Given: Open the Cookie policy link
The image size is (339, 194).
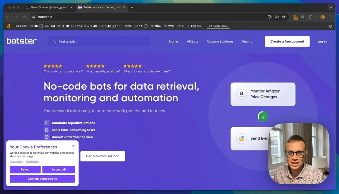Looking at the screenshot, I should pyautogui.click(x=32, y=161).
